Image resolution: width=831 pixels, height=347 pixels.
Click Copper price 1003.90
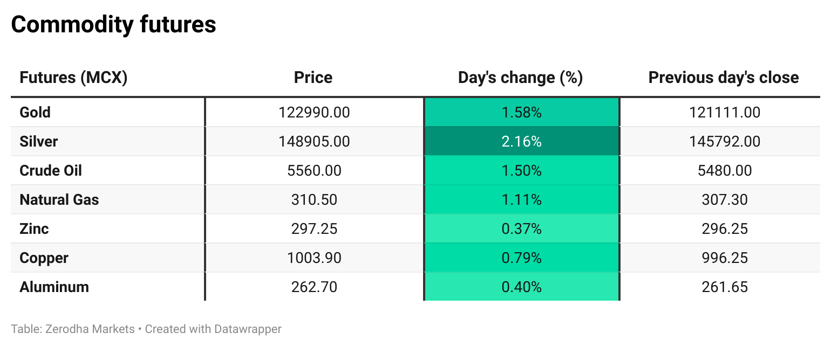314,258
